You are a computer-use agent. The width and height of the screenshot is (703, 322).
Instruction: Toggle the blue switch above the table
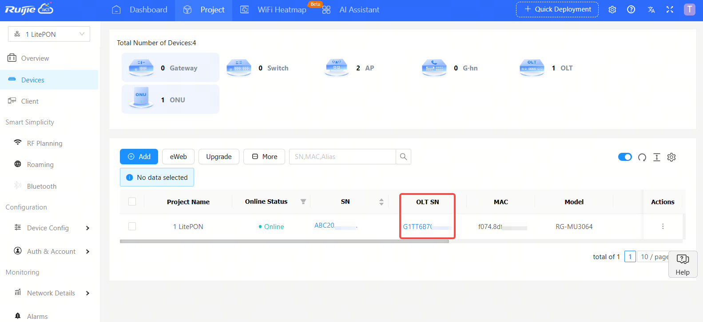click(625, 157)
